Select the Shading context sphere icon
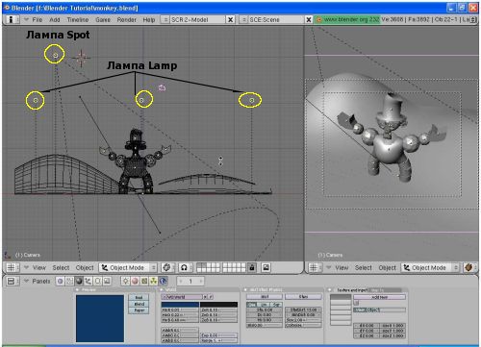 pyautogui.click(x=79, y=282)
